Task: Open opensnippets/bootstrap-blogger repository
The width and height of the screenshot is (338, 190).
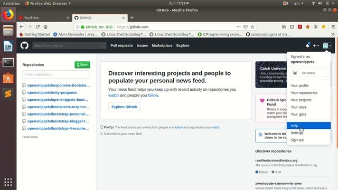Action: tap(58, 121)
